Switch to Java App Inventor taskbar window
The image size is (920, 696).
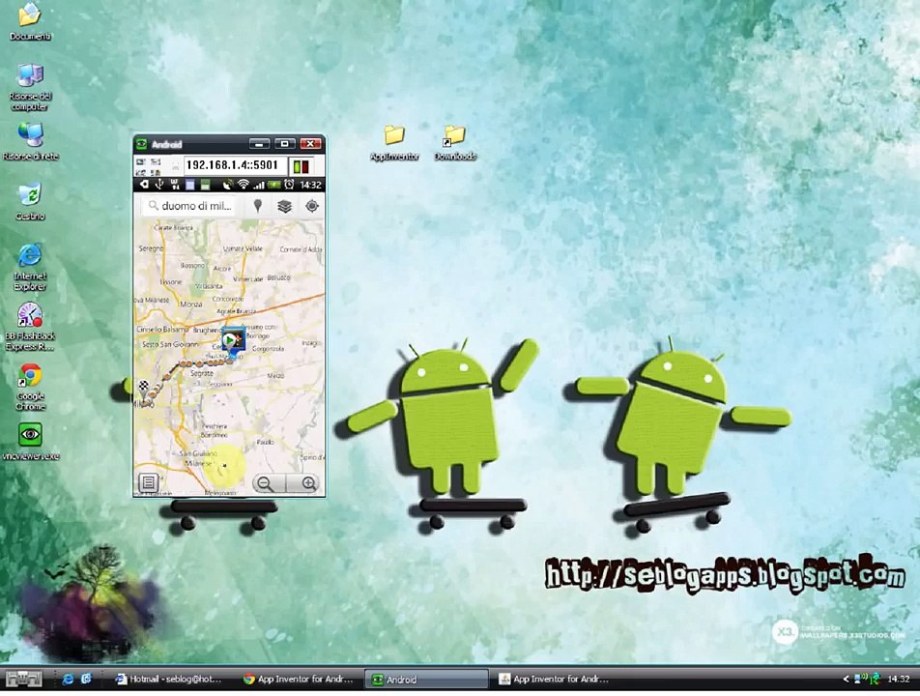(x=555, y=679)
